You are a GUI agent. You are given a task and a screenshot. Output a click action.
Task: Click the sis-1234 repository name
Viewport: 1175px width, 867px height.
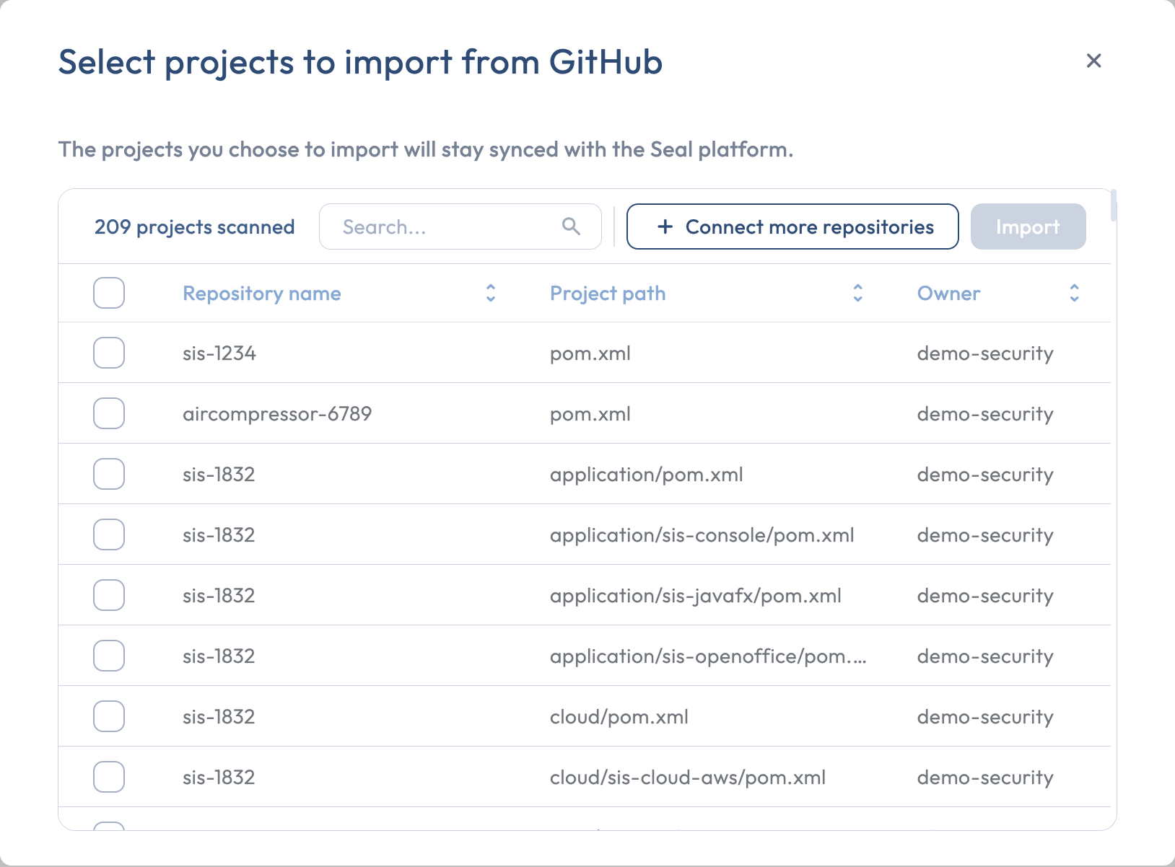(x=219, y=353)
